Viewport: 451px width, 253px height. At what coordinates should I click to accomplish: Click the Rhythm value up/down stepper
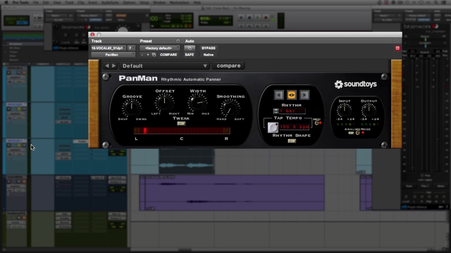pyautogui.click(x=276, y=111)
